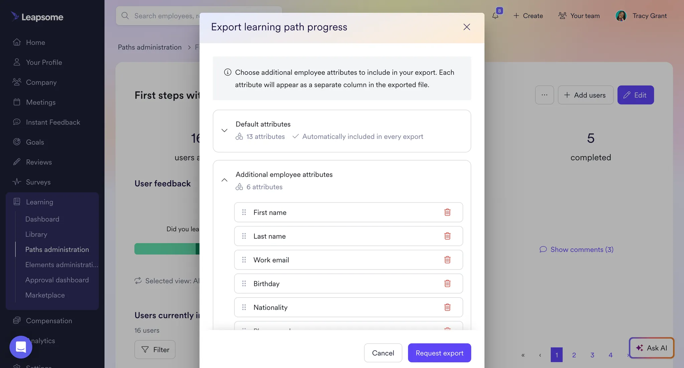Grab the drag handle for Last name
Viewport: 684px width, 368px height.
[x=244, y=236]
